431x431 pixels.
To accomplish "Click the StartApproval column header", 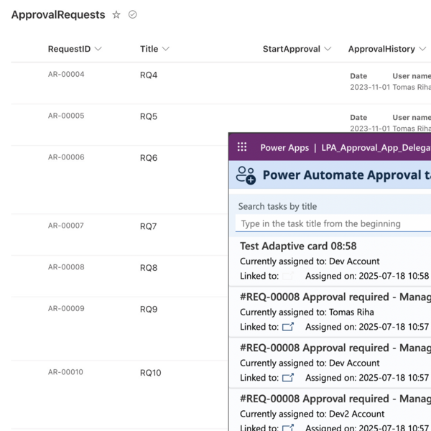I will click(292, 49).
